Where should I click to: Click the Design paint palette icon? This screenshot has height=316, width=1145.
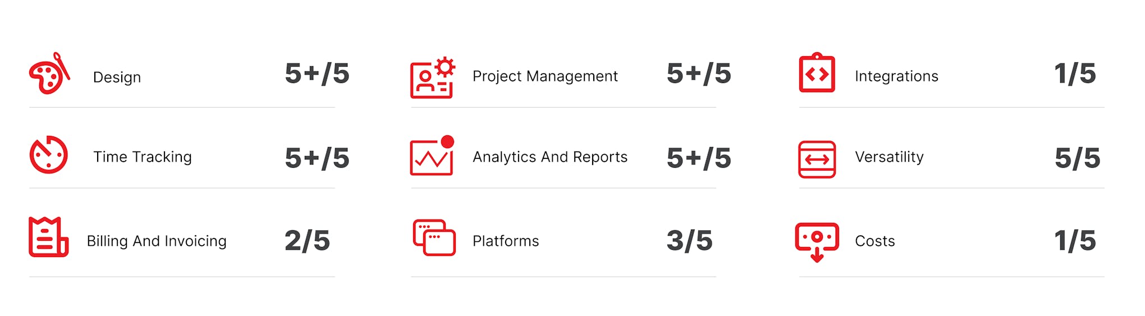(49, 74)
